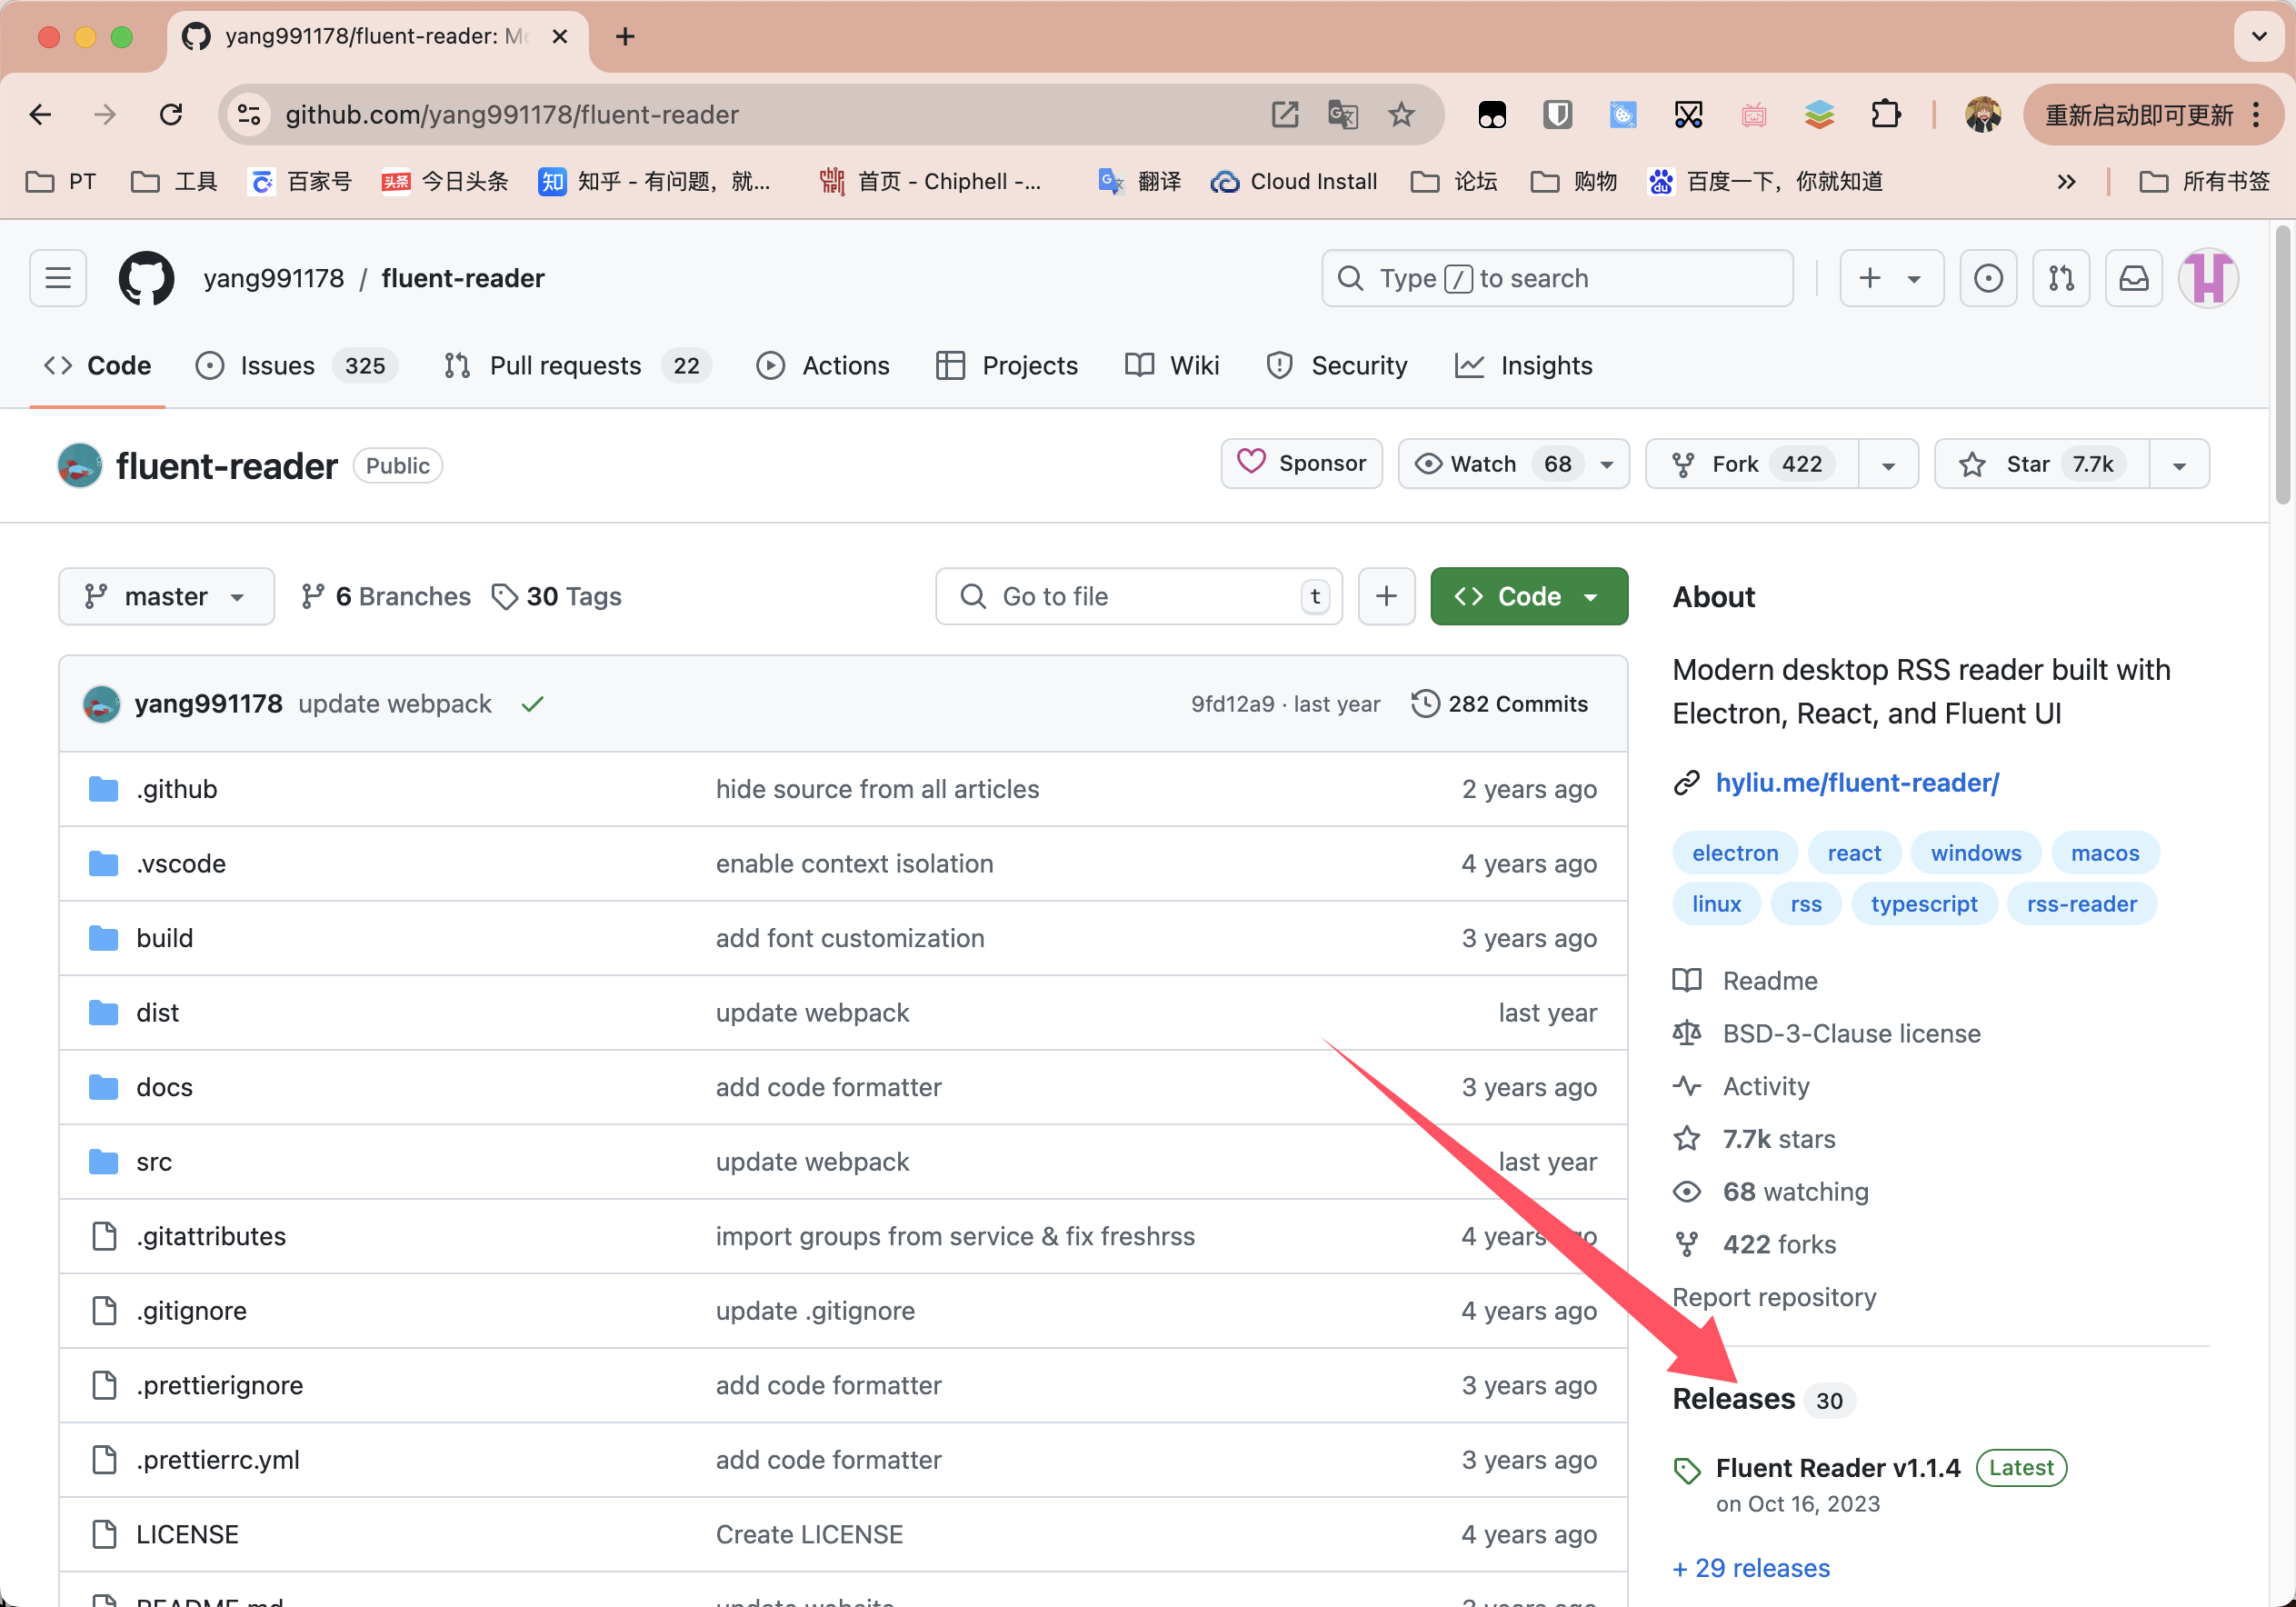
Task: Click the electron topic tag
Action: pos(1735,853)
